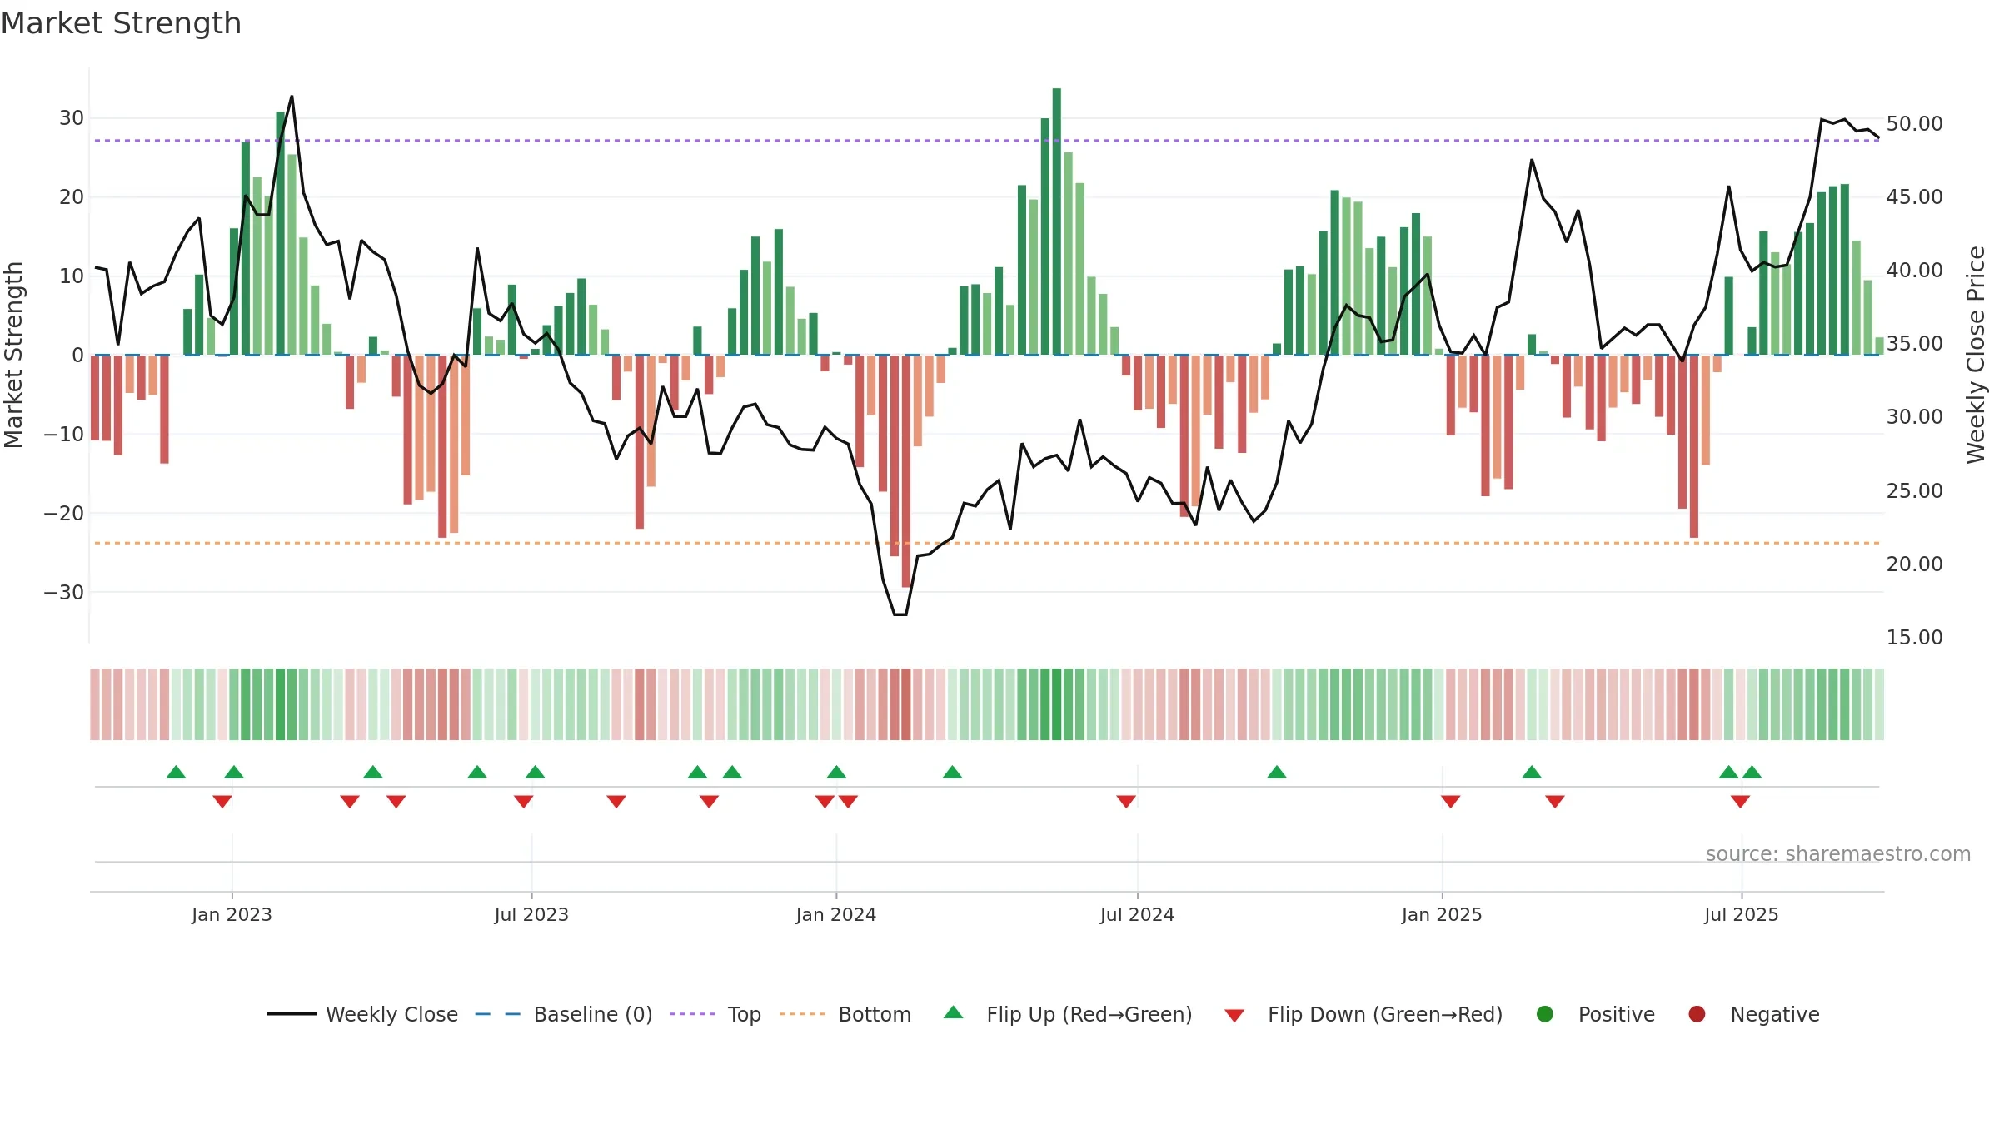Click the Jul 2025 axis label
Image resolution: width=1999 pixels, height=1124 pixels.
point(1742,914)
